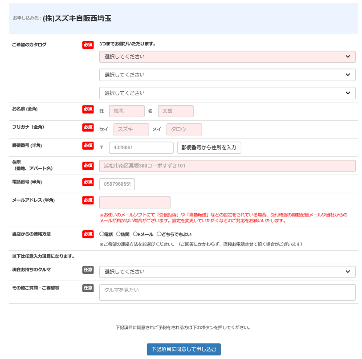362x359 pixels.
Task: Click the 必須 badge beside フリガナ (全角)
Action: pyautogui.click(x=88, y=127)
